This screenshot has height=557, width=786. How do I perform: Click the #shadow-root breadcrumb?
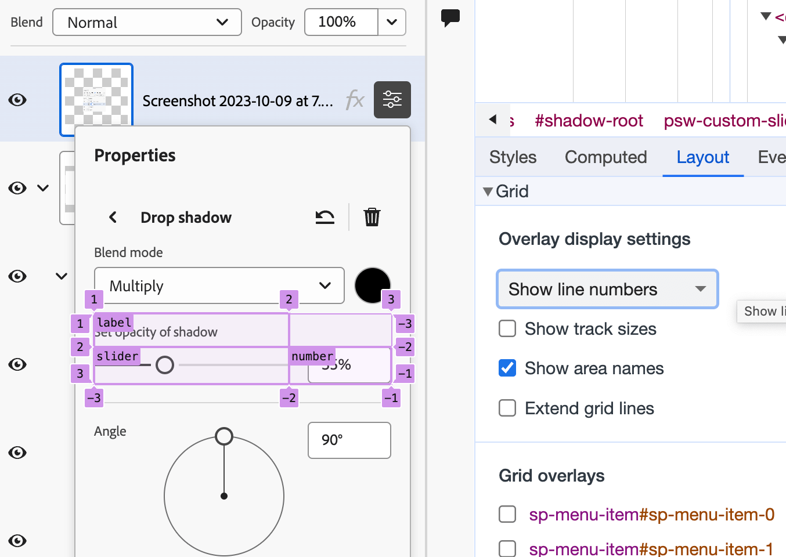(589, 121)
